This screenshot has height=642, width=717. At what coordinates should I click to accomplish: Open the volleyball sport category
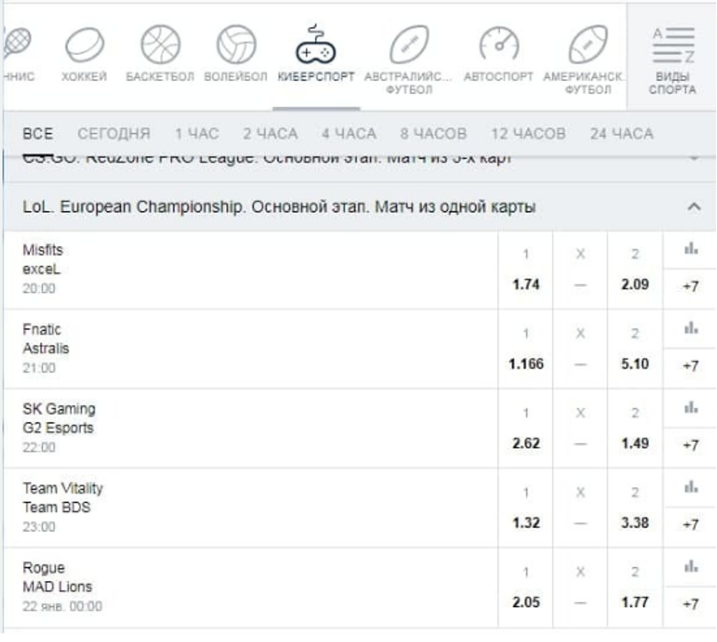(x=236, y=43)
